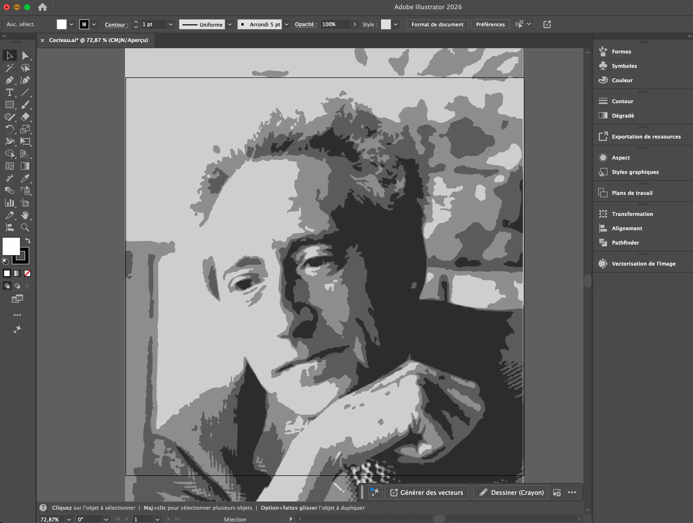Screen dimensions: 693x523
Task: Select the Scale tool
Action: pyautogui.click(x=25, y=129)
